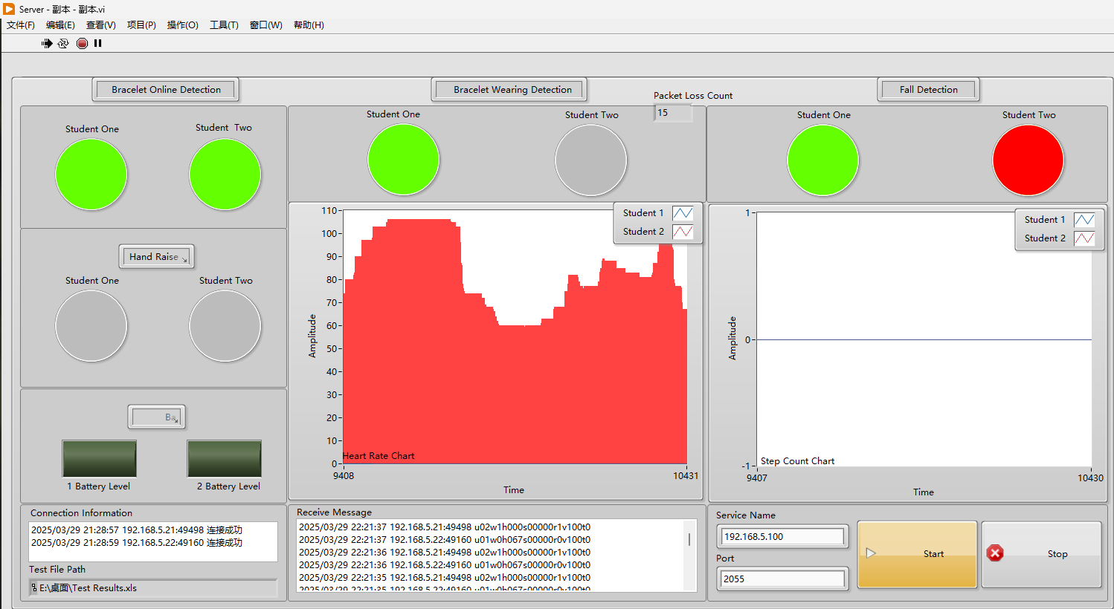The width and height of the screenshot is (1114, 609).
Task: Toggle Student Two Fall Detection red indicator
Action: 1028,160
